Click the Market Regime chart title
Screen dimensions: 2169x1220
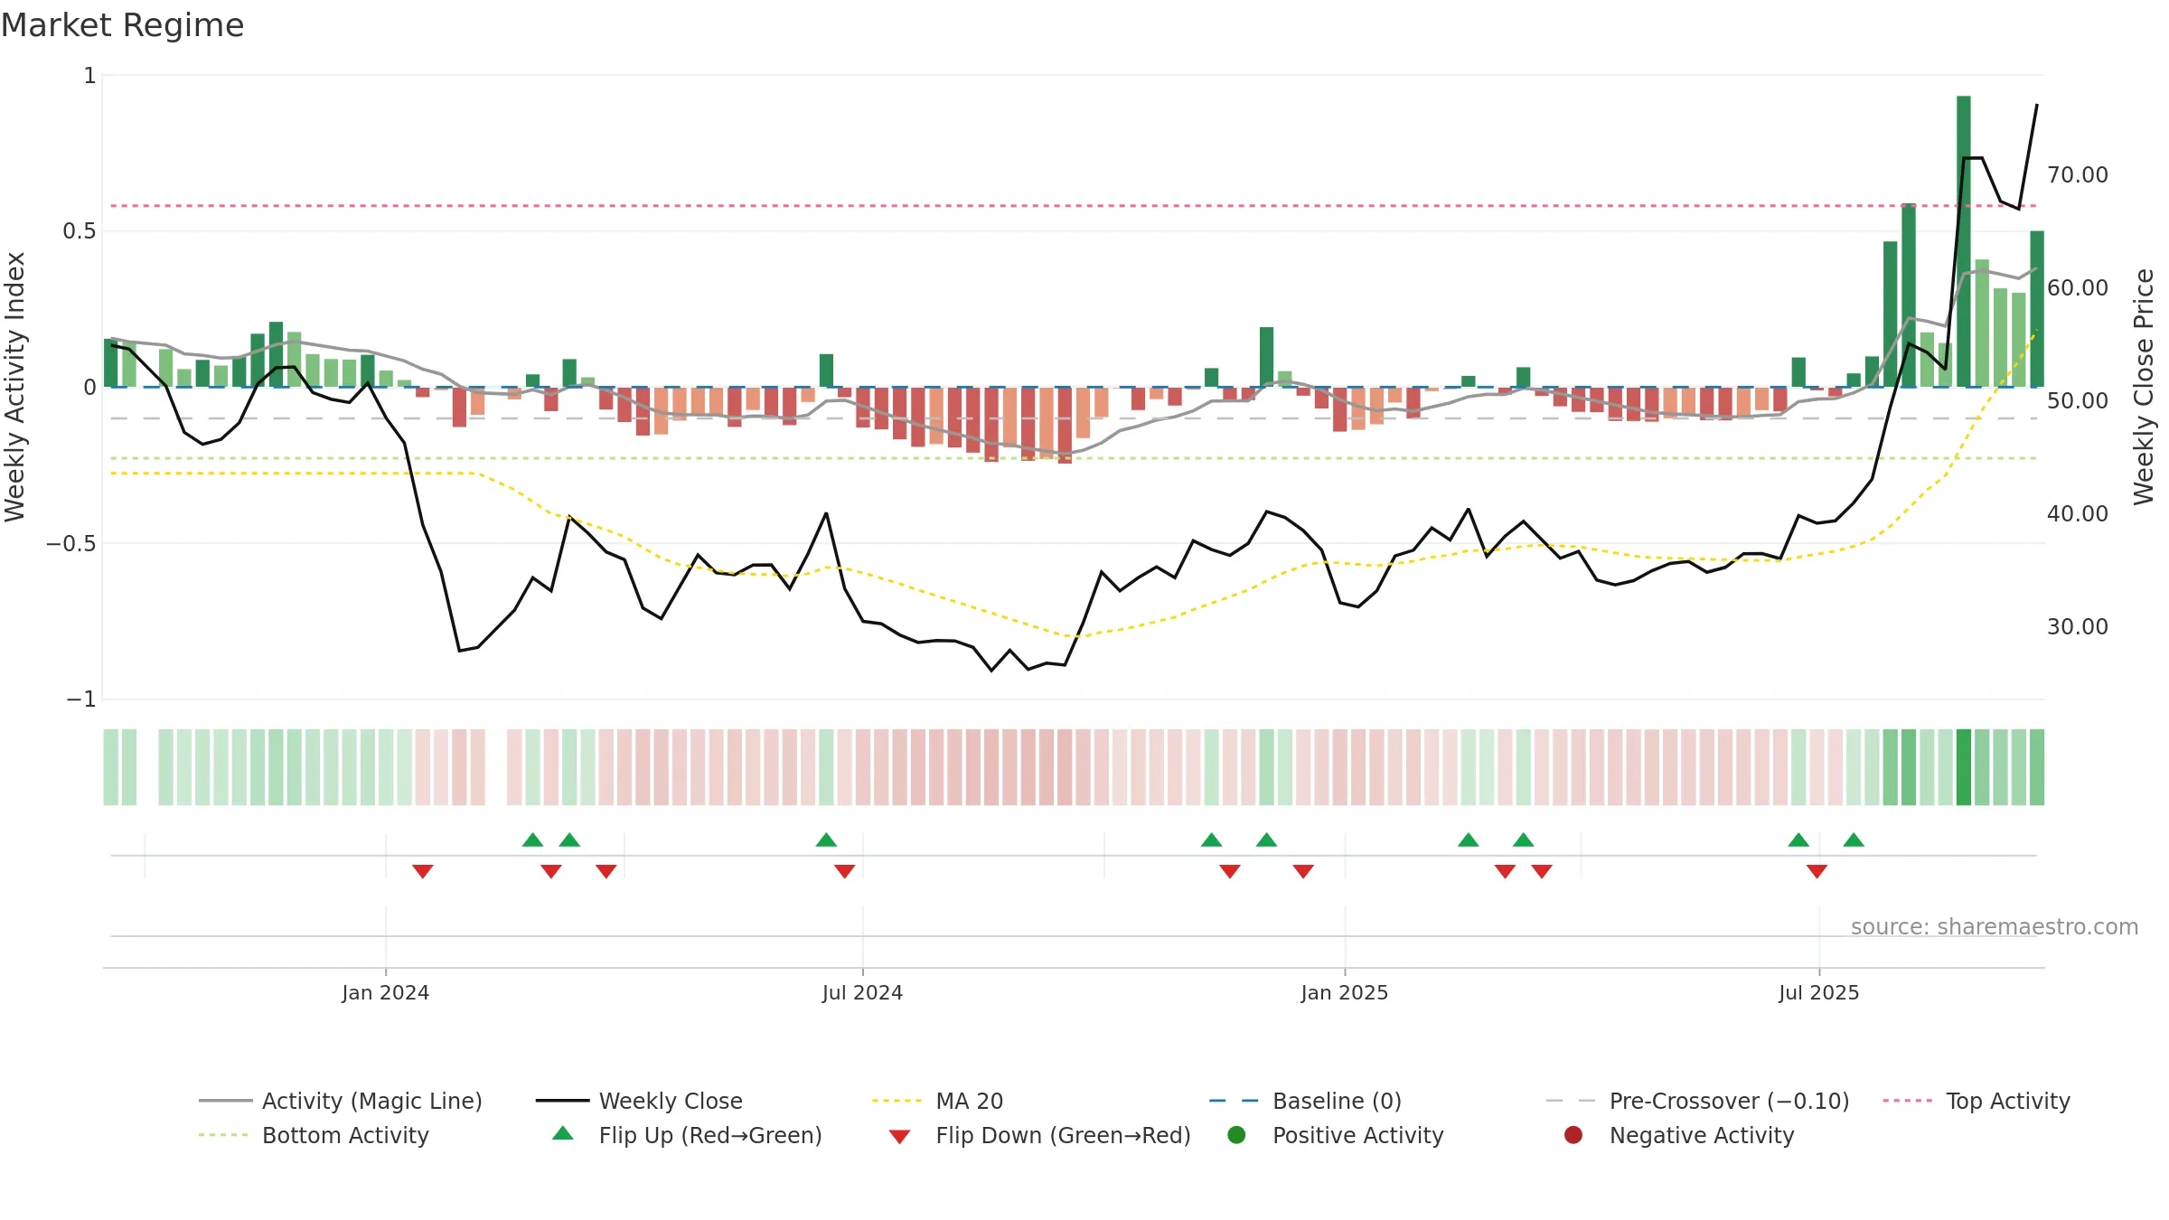(x=122, y=25)
